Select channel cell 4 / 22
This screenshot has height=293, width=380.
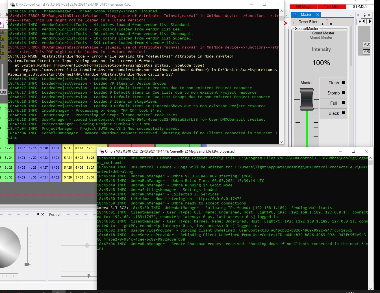[32, 158]
